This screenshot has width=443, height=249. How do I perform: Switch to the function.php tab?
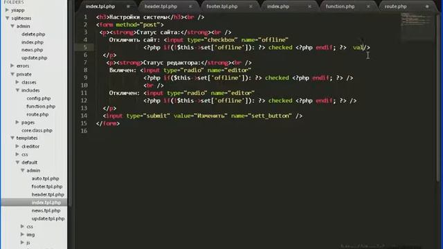tap(340, 6)
